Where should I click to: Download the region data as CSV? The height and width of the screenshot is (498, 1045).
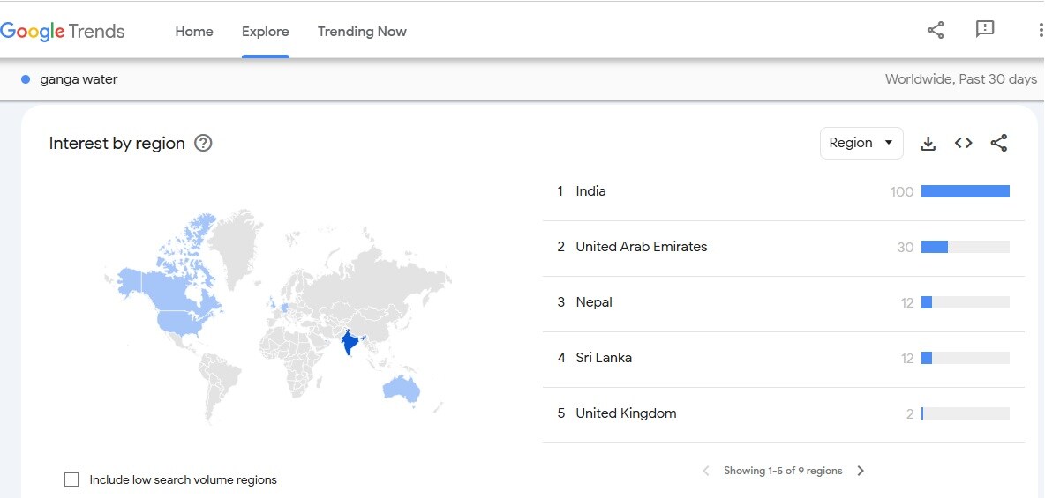[928, 144]
